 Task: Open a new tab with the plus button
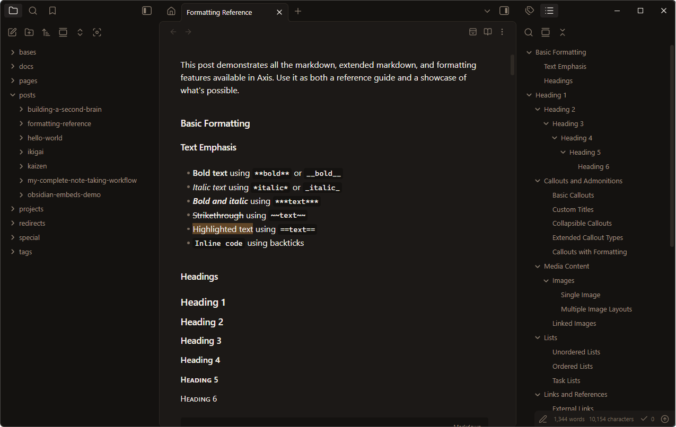point(298,11)
